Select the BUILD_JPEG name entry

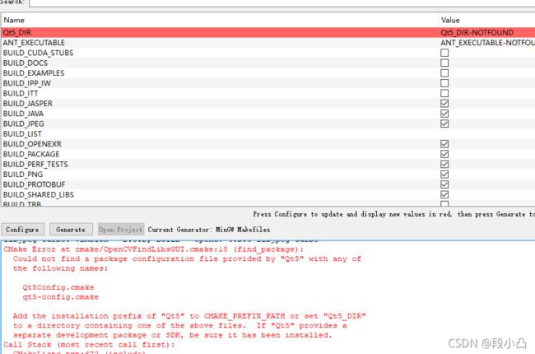(24, 124)
